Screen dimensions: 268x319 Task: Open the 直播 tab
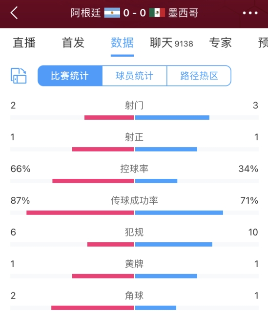(x=24, y=43)
